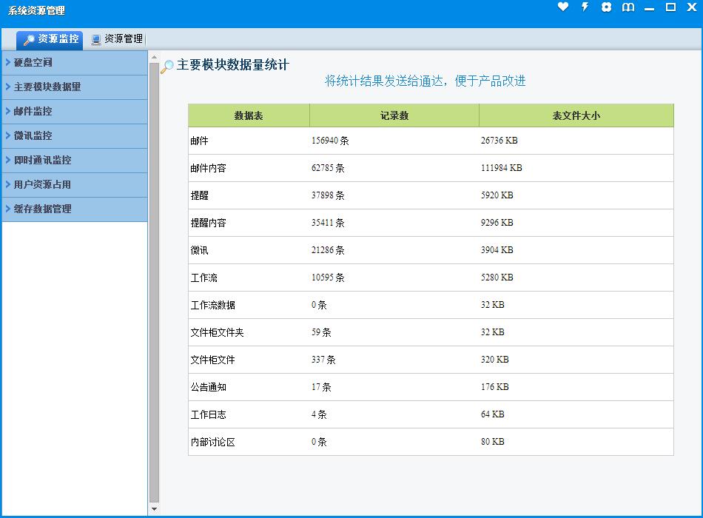703x518 pixels.
Task: Click the 记录数 column header
Action: click(x=394, y=116)
